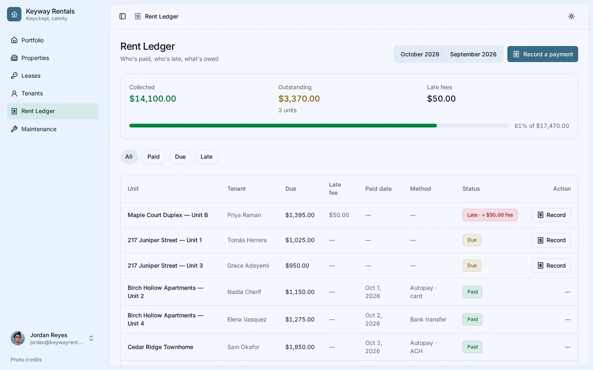Switch to the October 2026 period
593x370 pixels.
click(420, 54)
